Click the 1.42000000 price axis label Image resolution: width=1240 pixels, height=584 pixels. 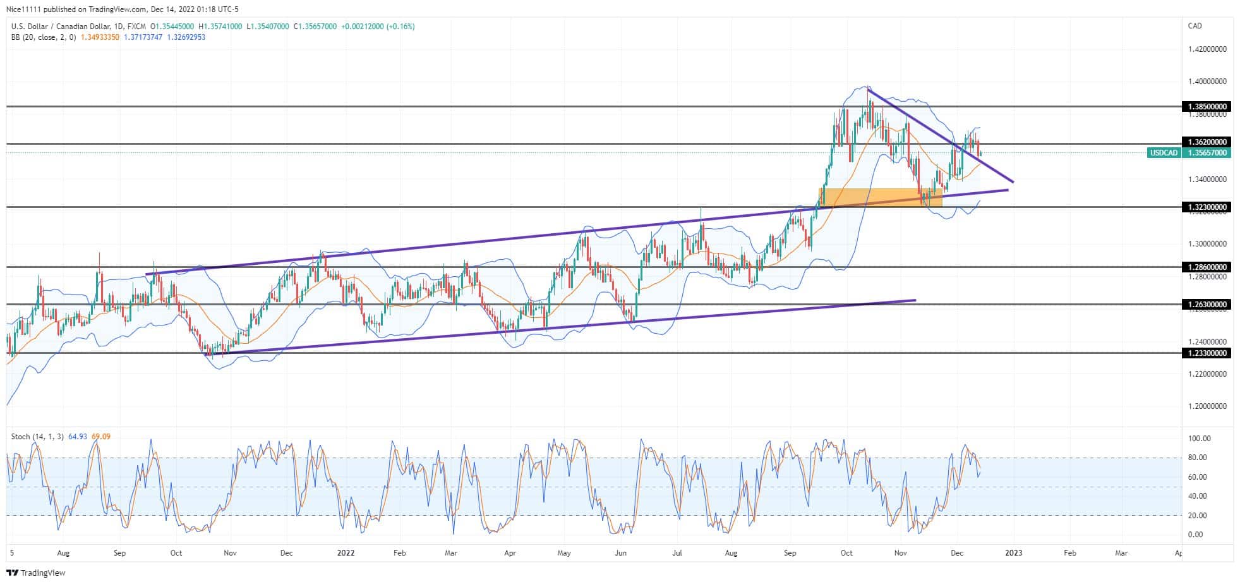1207,49
